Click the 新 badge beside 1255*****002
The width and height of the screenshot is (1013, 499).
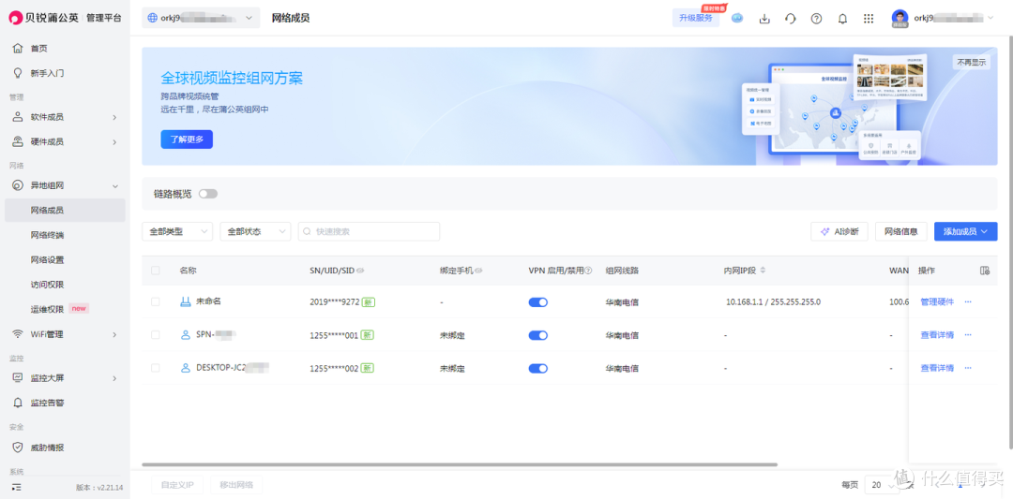coord(367,369)
